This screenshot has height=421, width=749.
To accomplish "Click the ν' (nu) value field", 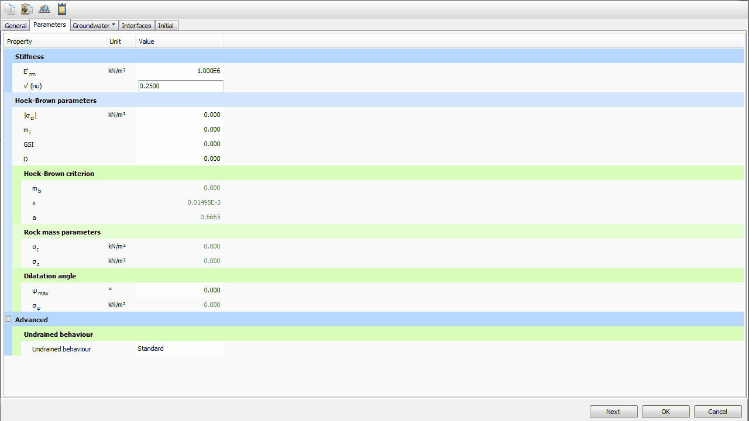I will tap(180, 86).
